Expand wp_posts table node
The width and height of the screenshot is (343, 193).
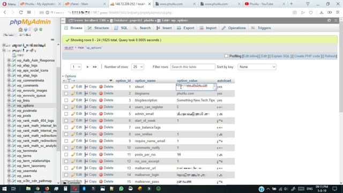pos(9,116)
